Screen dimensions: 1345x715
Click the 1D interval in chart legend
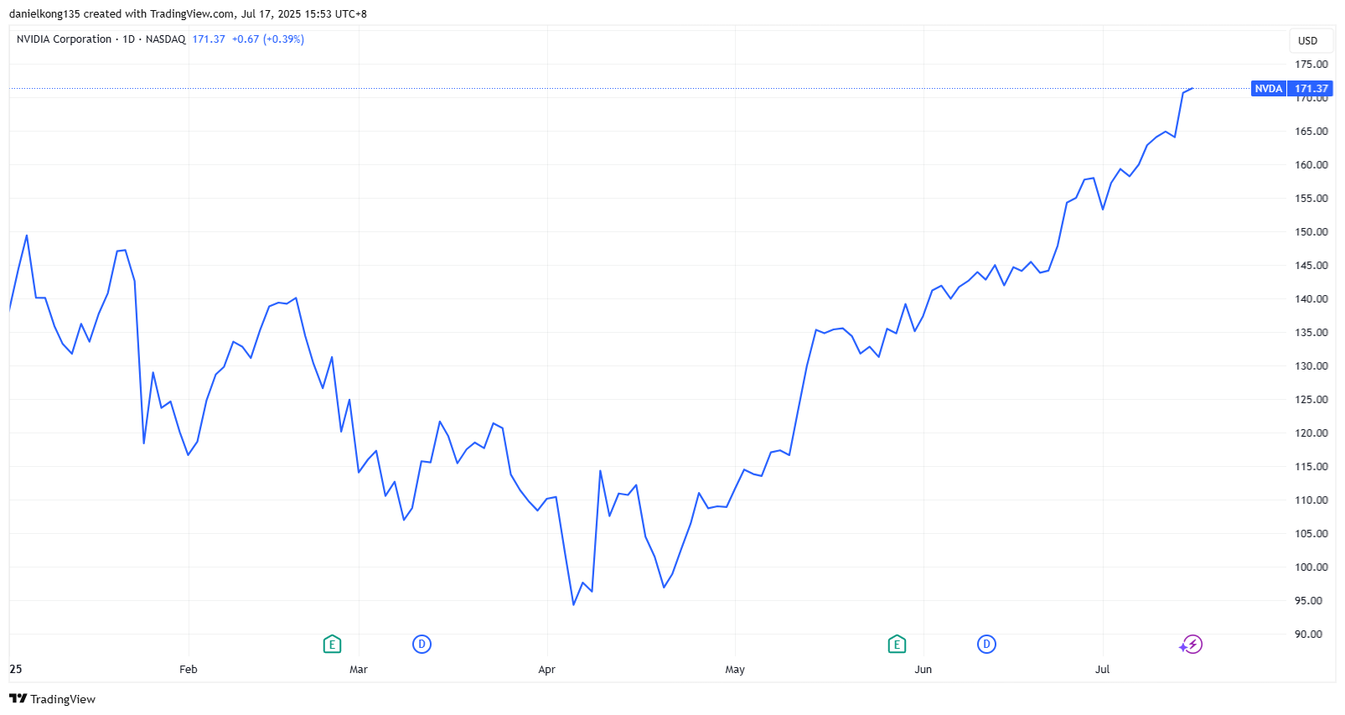click(x=128, y=39)
